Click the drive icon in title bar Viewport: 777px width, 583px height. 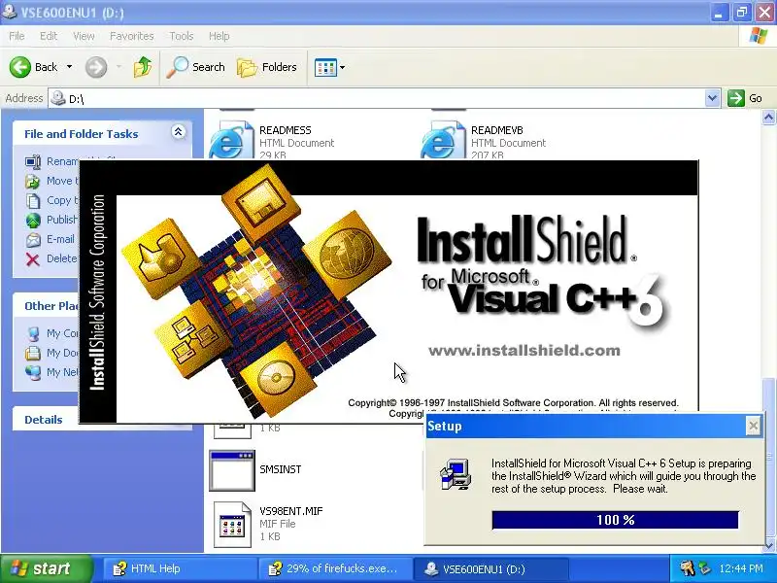pos(9,12)
